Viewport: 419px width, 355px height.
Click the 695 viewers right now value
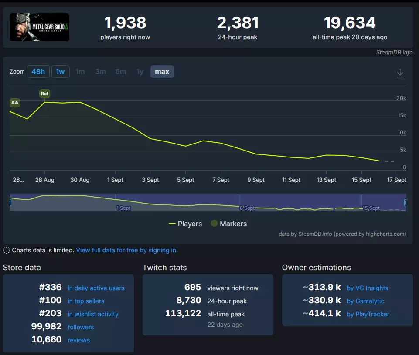point(192,287)
